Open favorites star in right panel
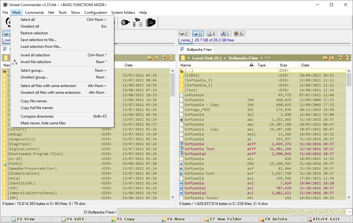 (341, 58)
